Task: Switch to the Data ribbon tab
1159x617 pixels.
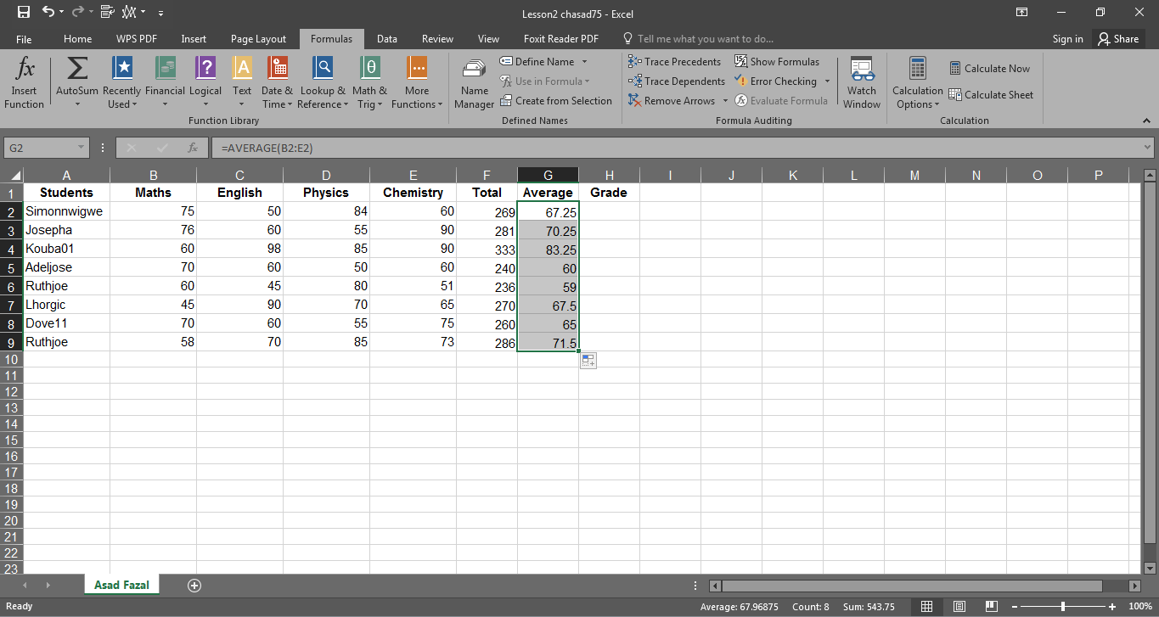Action: pyautogui.click(x=387, y=38)
